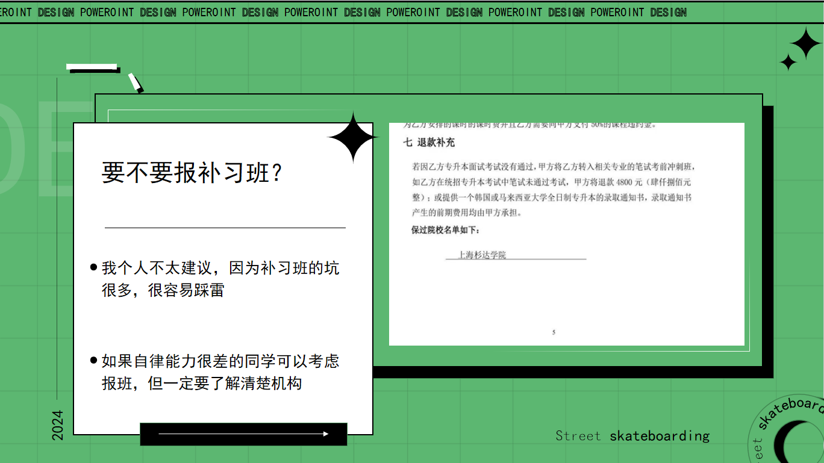This screenshot has height=463, width=824.
Task: Click the page number 5 in the document
Action: tap(554, 332)
